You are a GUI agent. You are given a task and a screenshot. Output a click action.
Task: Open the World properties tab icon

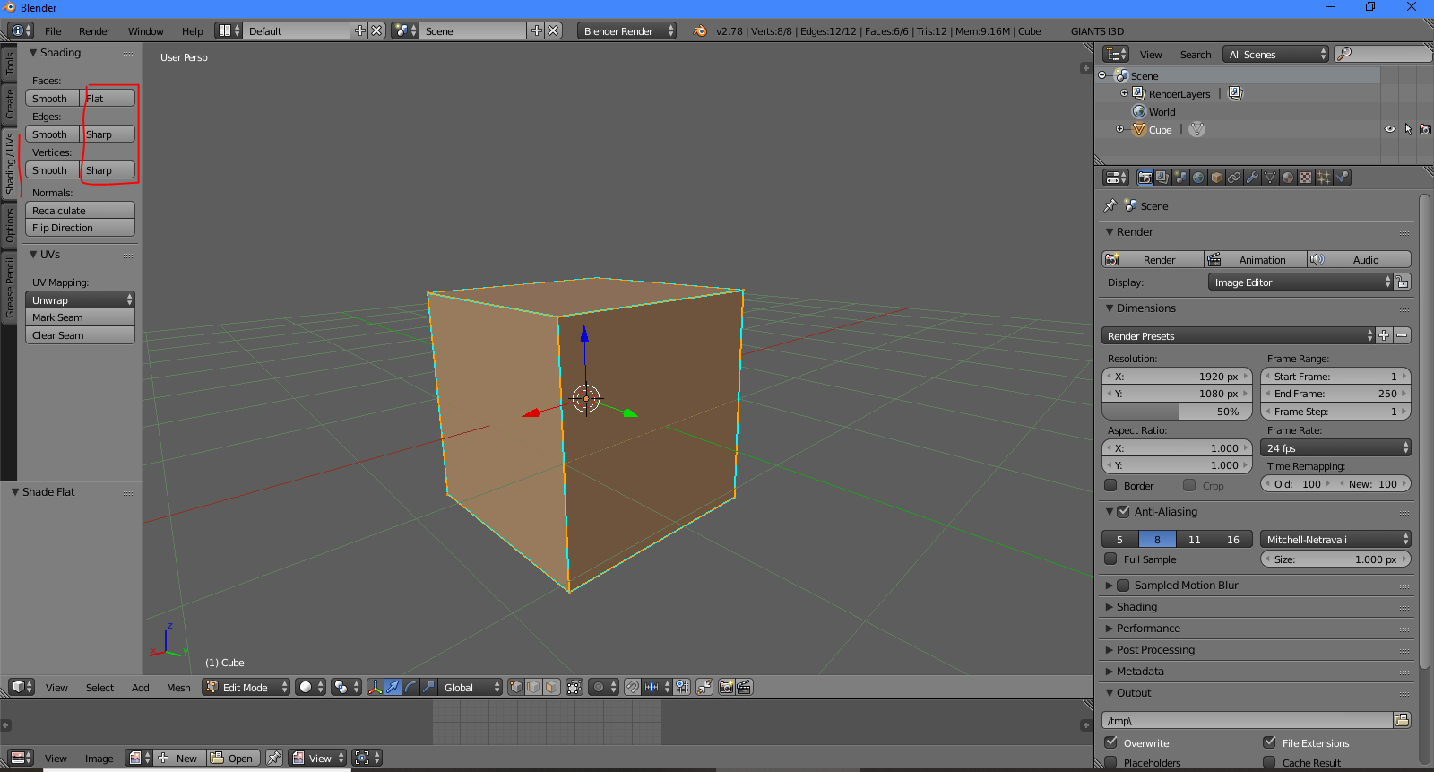coord(1198,178)
